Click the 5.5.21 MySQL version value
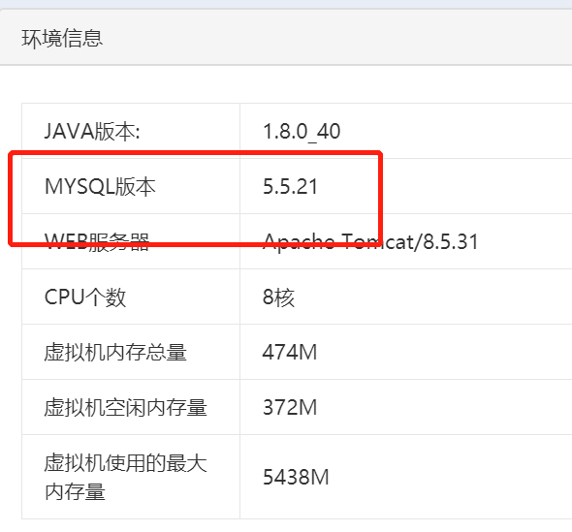This screenshot has height=532, width=572. click(291, 187)
